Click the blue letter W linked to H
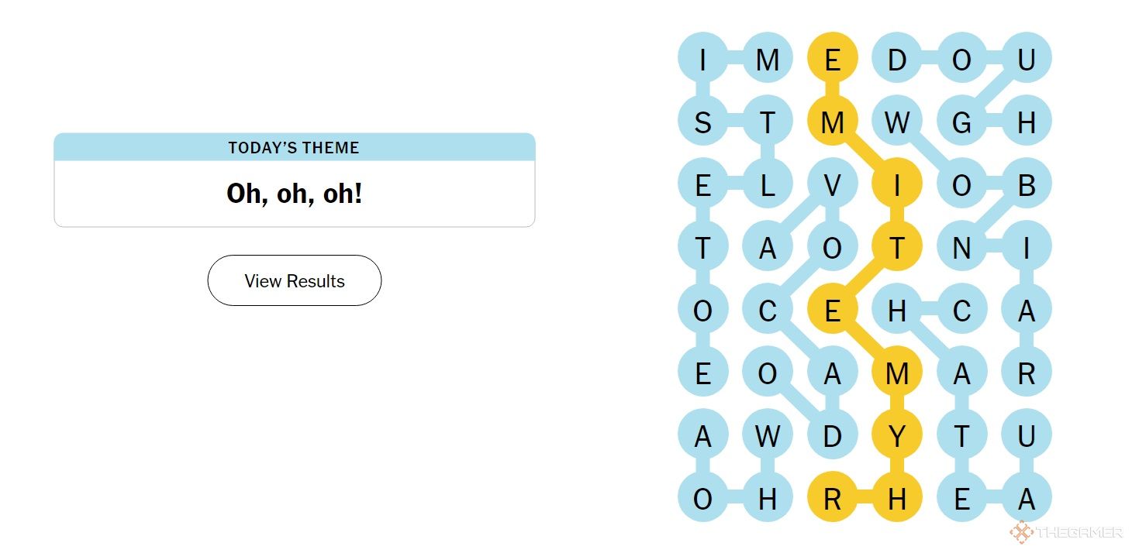 coord(768,437)
